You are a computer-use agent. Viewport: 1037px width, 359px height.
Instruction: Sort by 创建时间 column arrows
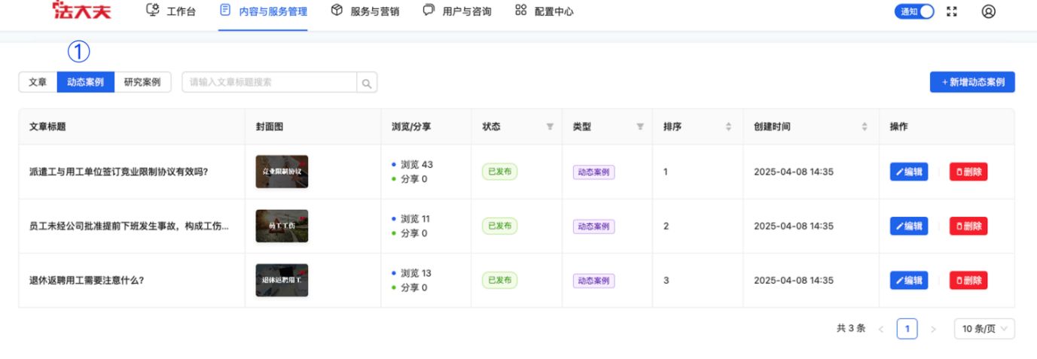click(x=864, y=126)
